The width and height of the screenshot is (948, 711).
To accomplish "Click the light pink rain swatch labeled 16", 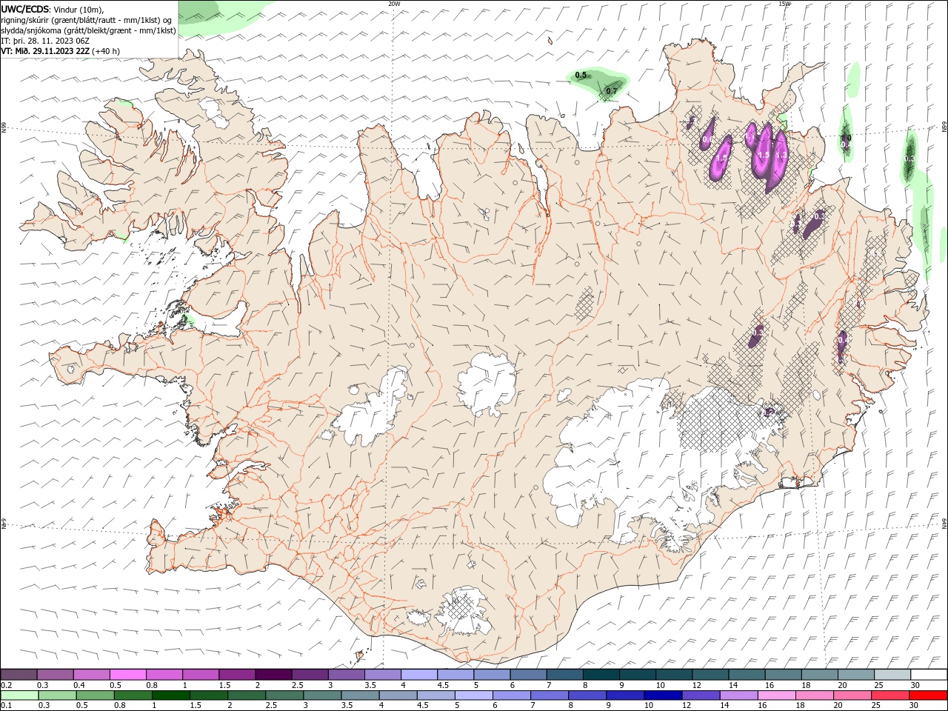I will 776,695.
